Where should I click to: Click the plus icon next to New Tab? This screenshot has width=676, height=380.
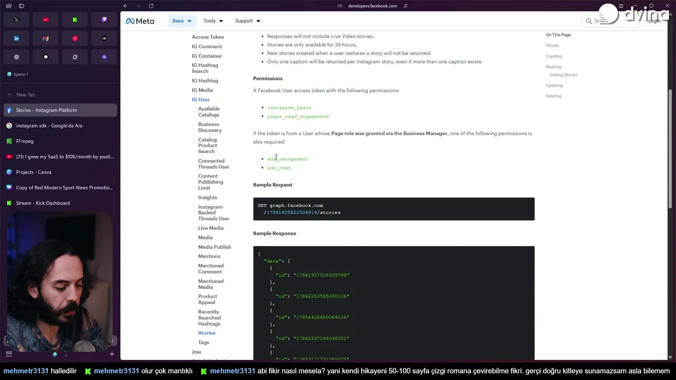tap(9, 94)
